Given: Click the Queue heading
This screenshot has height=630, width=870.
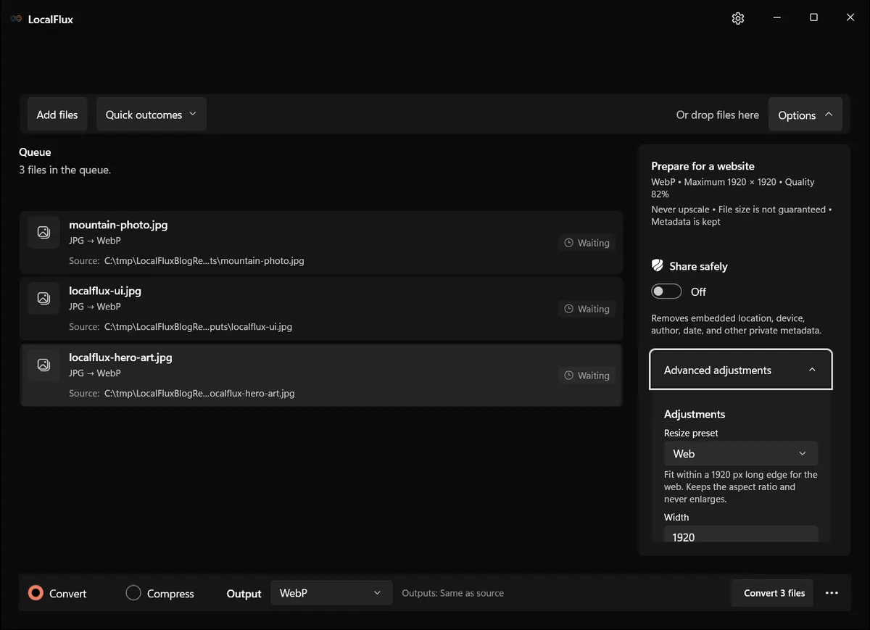Looking at the screenshot, I should tap(35, 152).
